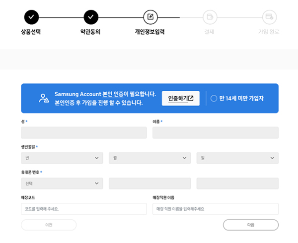Click the 인증하기 verification button
Screen dimensions: 298x243
tap(181, 98)
